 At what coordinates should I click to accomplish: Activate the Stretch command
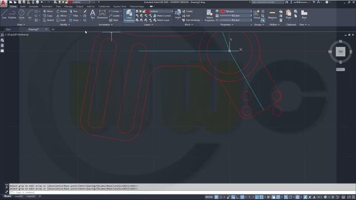pyautogui.click(x=48, y=20)
